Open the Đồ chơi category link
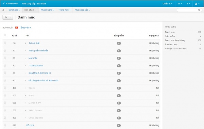This screenshot has width=204, height=129. point(30,125)
